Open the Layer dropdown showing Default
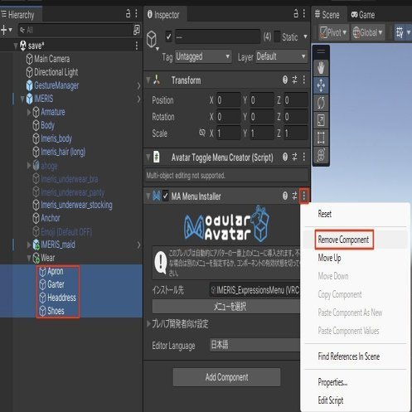The width and height of the screenshot is (412, 412). (281, 56)
